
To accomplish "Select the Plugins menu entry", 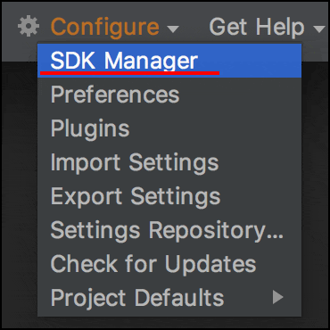I will click(169, 128).
